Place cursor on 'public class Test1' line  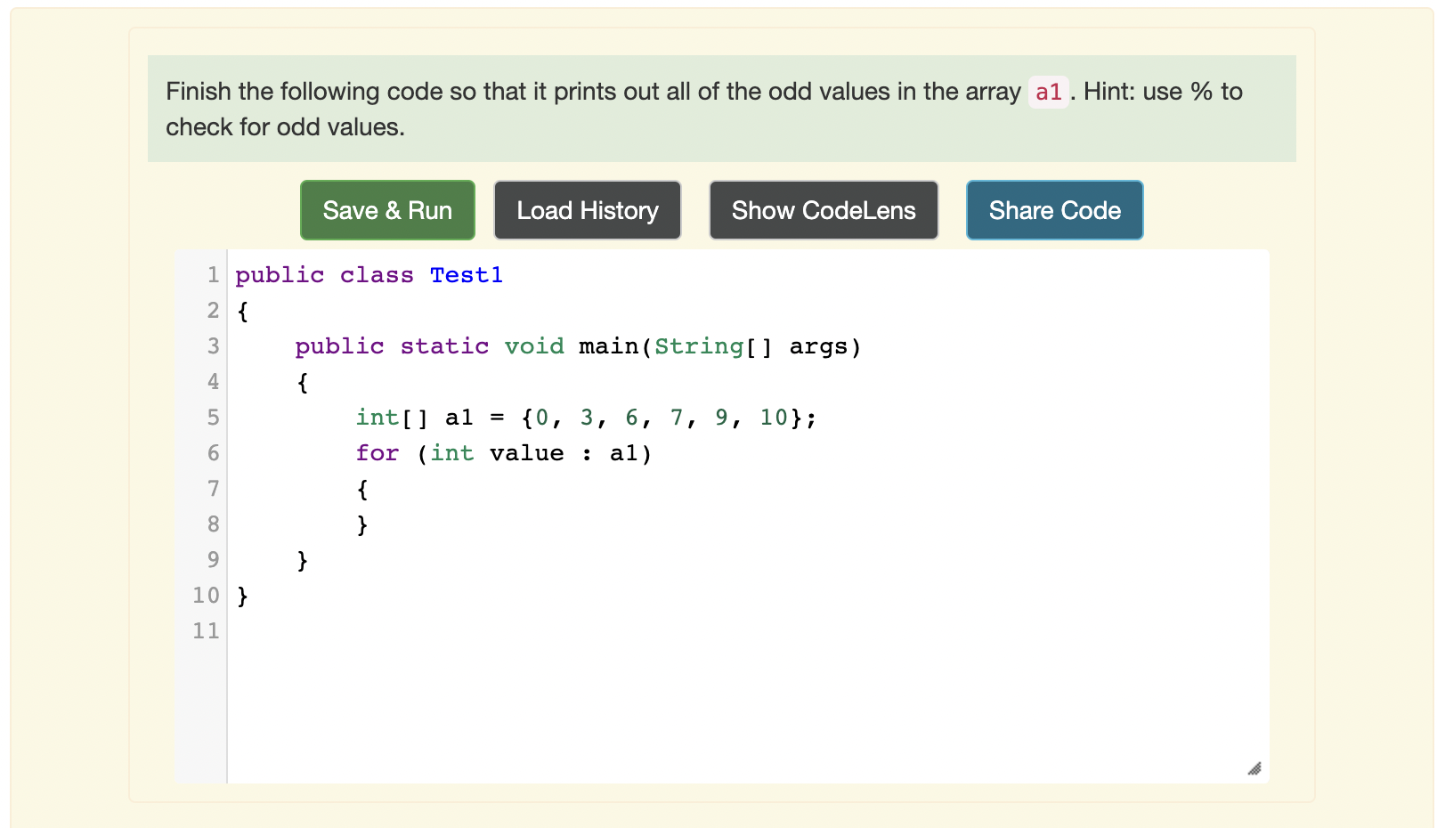pos(369,275)
